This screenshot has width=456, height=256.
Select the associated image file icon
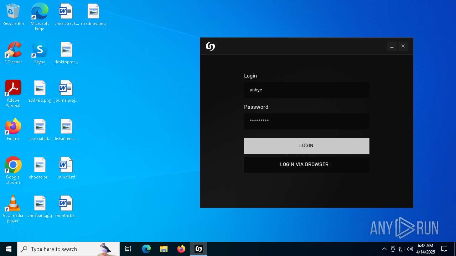[40, 130]
